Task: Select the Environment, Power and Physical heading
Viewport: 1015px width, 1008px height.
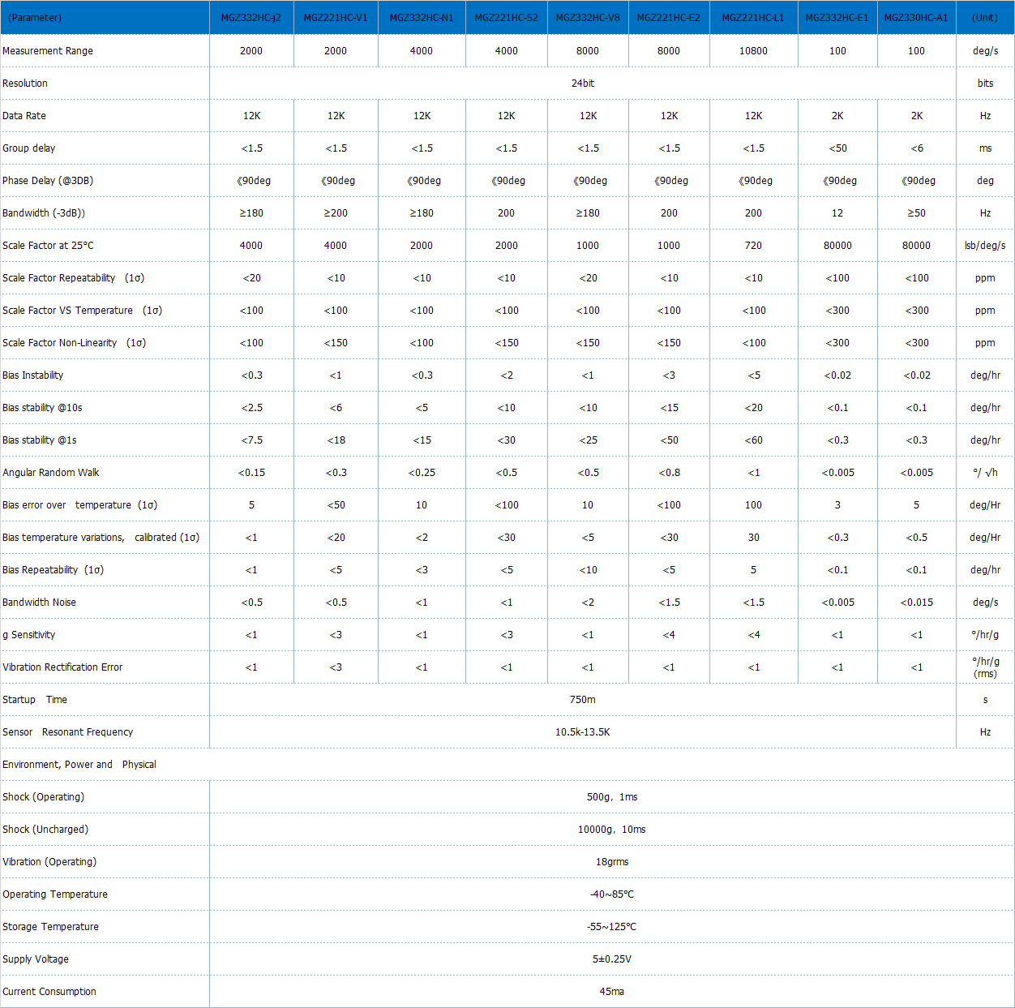Action: [79, 765]
